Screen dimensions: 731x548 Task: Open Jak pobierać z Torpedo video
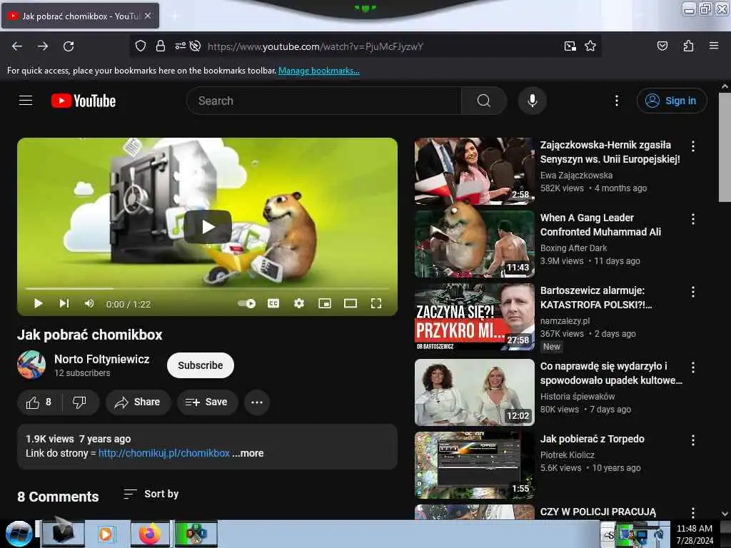click(592, 439)
